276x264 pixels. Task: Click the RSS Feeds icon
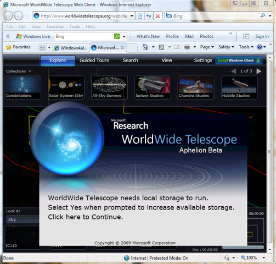coord(161,47)
